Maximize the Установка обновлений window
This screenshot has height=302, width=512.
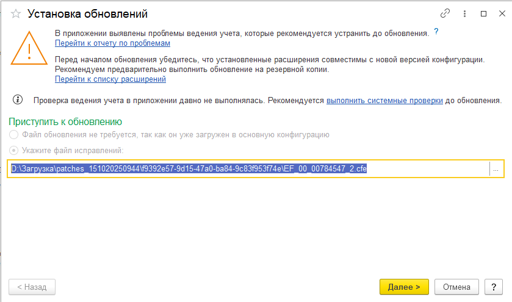pyautogui.click(x=483, y=13)
